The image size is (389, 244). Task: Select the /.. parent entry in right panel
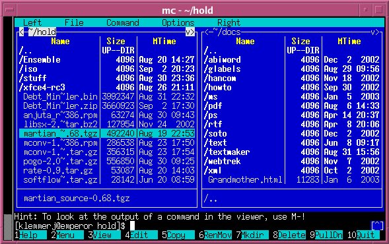point(292,51)
